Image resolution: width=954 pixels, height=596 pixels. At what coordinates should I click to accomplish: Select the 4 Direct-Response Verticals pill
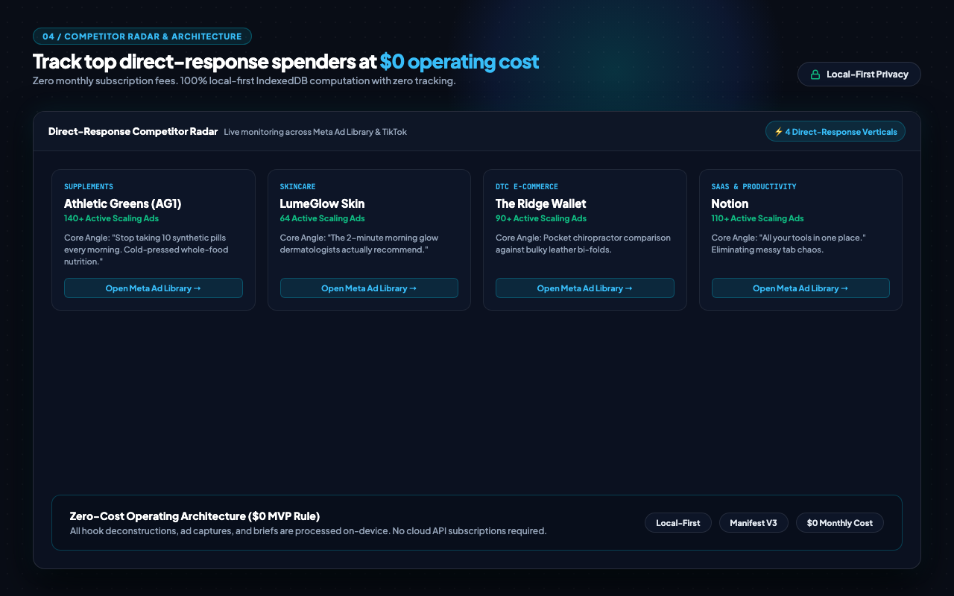(x=835, y=132)
